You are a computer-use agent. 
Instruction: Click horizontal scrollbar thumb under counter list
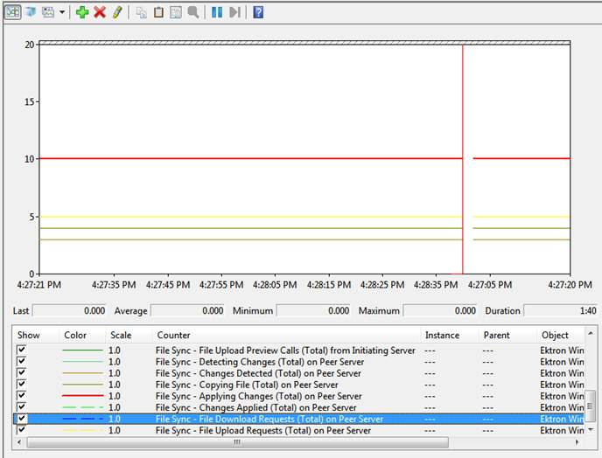[x=237, y=442]
